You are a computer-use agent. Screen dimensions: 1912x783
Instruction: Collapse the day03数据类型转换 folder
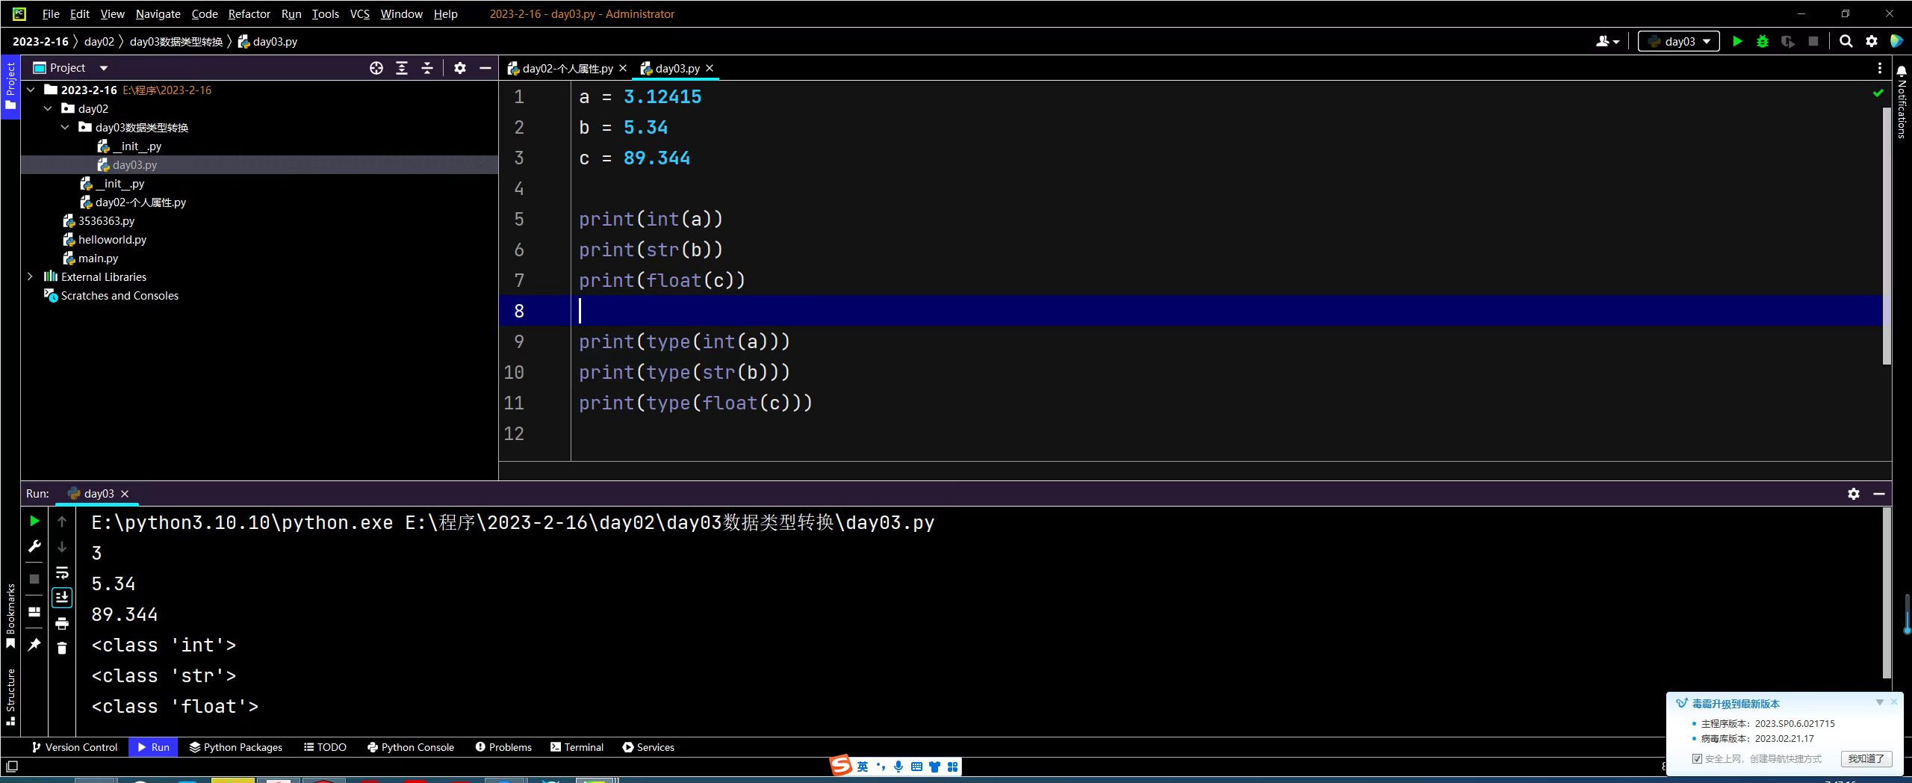(x=65, y=127)
